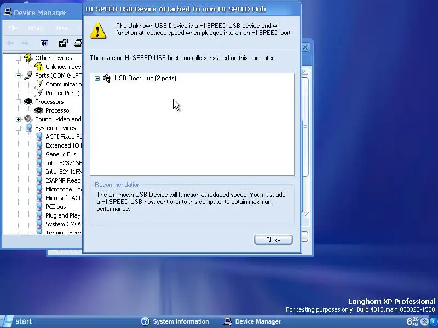Image resolution: width=438 pixels, height=328 pixels.
Task: Close the window behind the USB dialog
Action: tap(306, 47)
